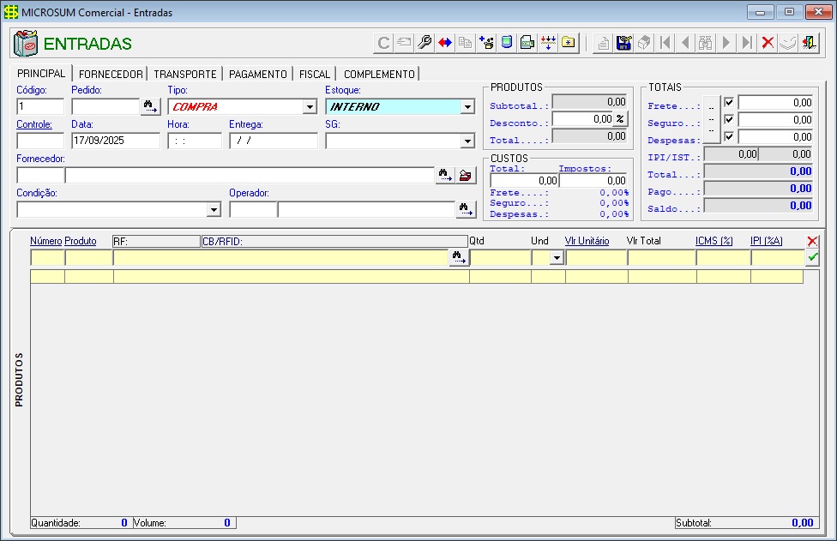Click the save floppy disk icon
837x541 pixels.
coord(624,43)
